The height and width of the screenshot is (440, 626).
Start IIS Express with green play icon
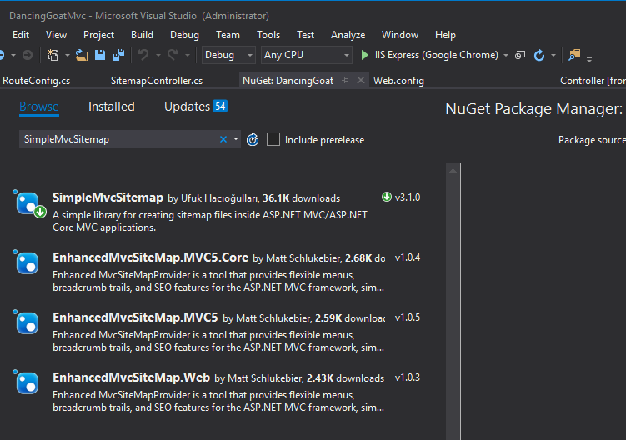coord(364,55)
